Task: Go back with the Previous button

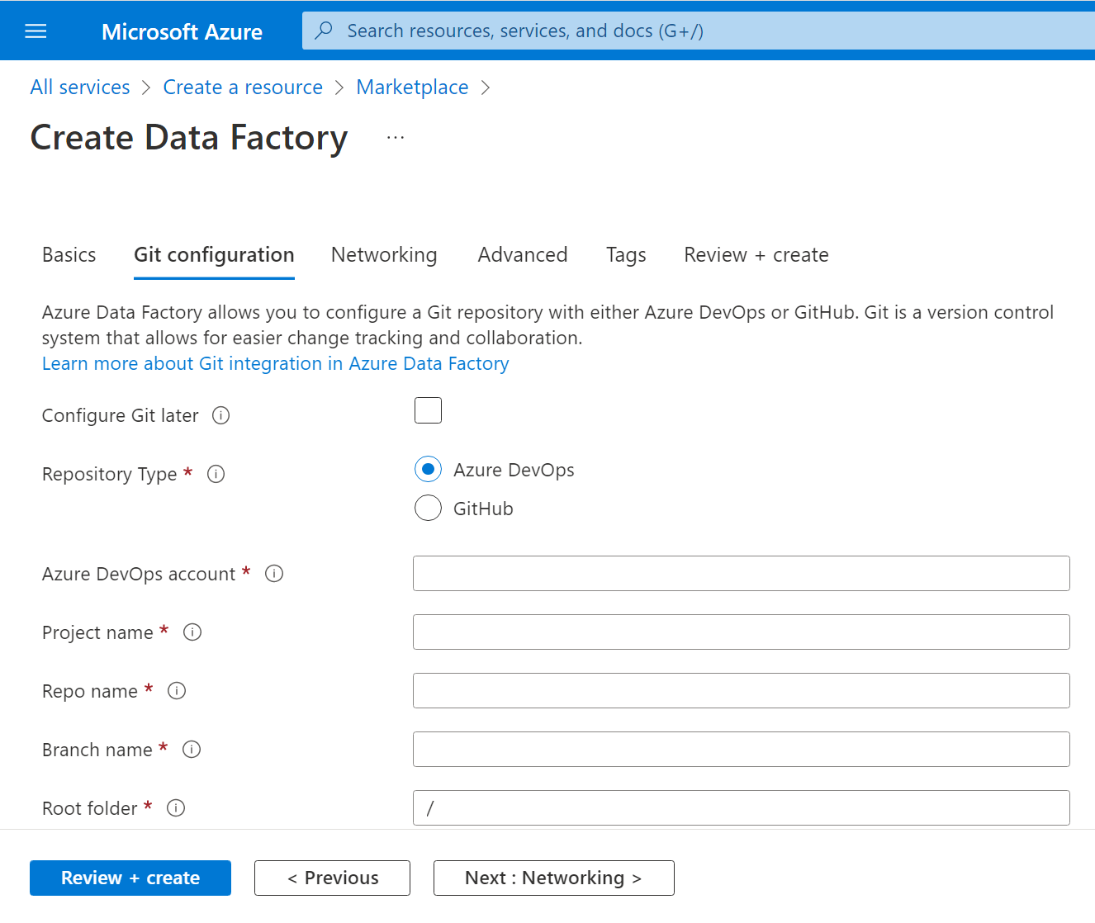Action: point(332,878)
